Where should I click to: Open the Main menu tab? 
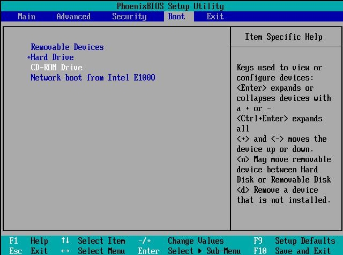point(26,17)
